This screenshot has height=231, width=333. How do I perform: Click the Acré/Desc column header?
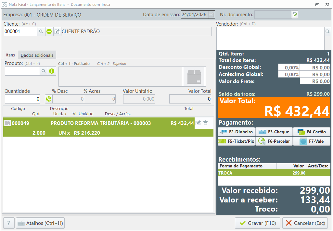[318, 166]
